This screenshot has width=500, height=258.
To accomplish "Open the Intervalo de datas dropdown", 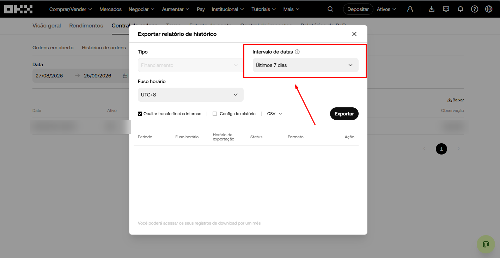I will coord(306,65).
